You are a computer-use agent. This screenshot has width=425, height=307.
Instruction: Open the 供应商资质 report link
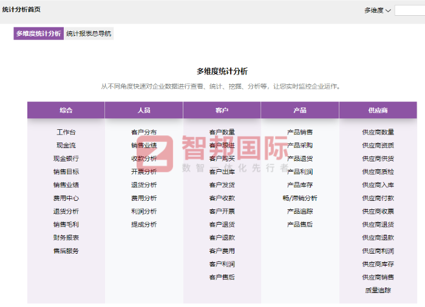click(x=378, y=146)
